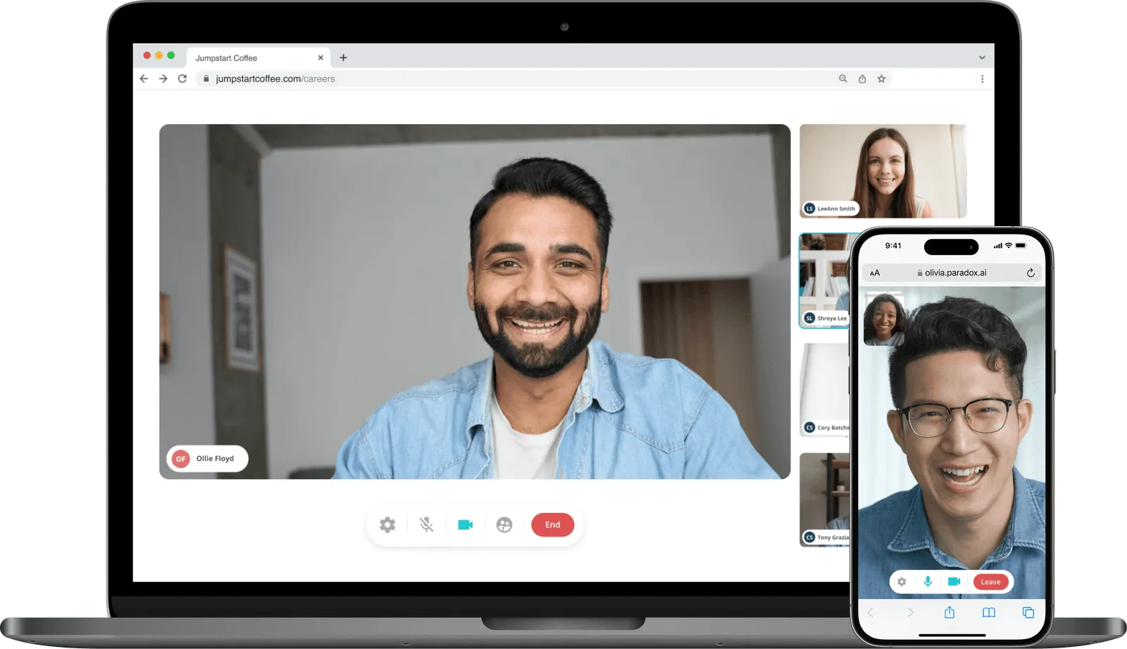This screenshot has height=649, width=1127.
Task: Open settings gear in the phone call
Action: 902,582
